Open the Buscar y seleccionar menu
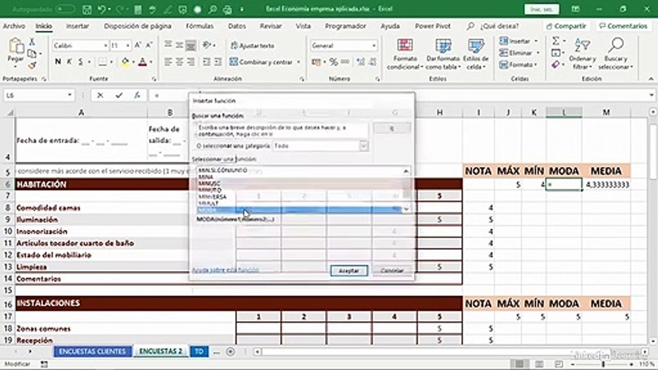658x370 pixels. [x=615, y=54]
